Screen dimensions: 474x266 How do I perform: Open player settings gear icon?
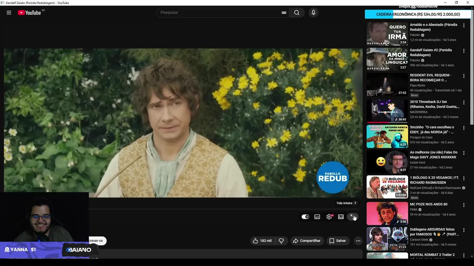(329, 217)
